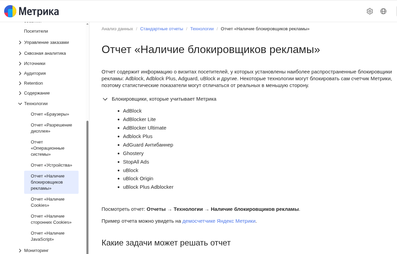Click the «Какие задачи может решать отчет» heading

pyautogui.click(x=166, y=243)
